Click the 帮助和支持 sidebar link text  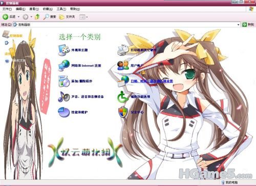pos(18,60)
